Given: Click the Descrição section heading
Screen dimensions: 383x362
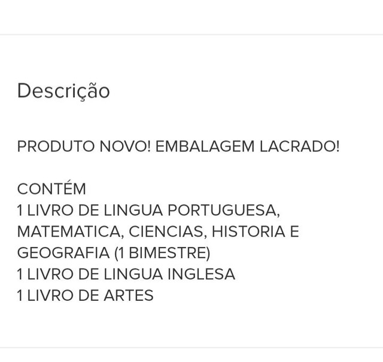Looking at the screenshot, I should tap(63, 91).
